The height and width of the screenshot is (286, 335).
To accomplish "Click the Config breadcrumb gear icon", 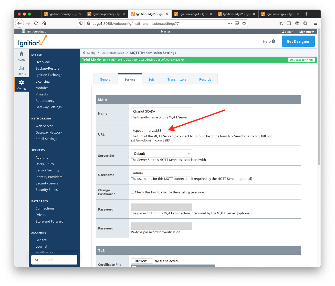I will (x=84, y=53).
